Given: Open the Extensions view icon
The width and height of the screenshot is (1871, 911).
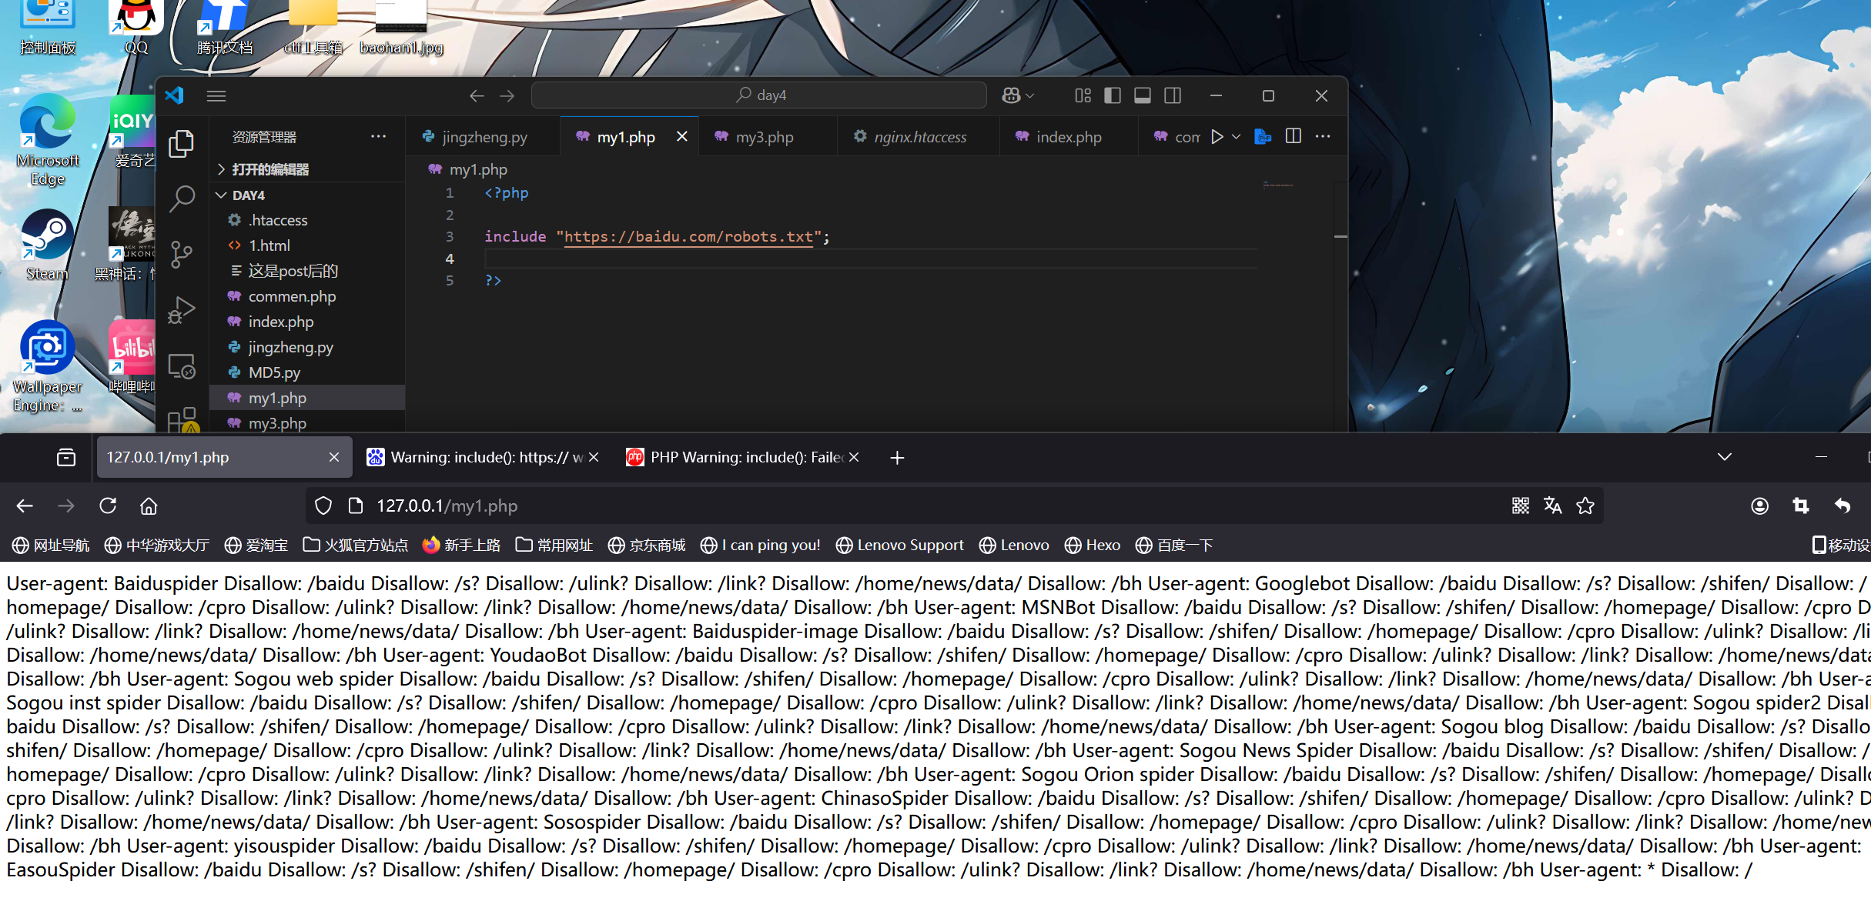Looking at the screenshot, I should 182,419.
